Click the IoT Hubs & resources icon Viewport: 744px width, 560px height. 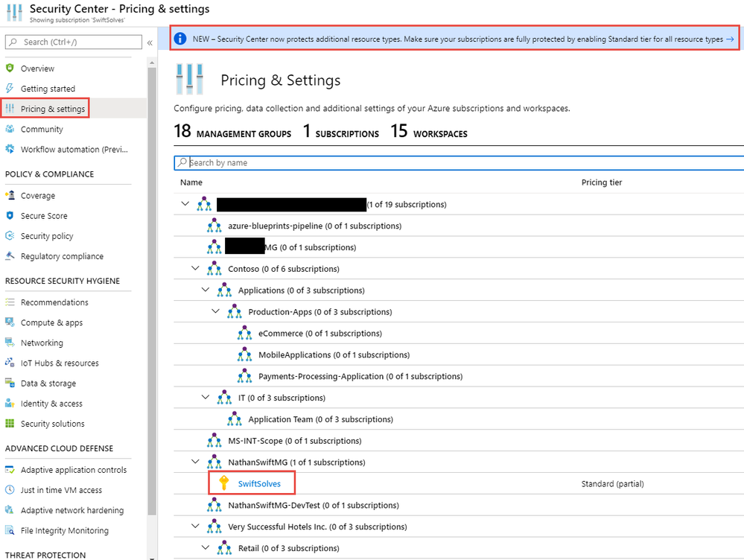point(10,363)
